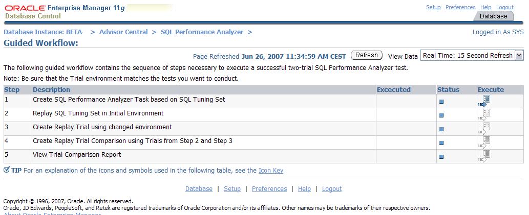Click the Execute icon for step 3
The height and width of the screenshot is (215, 529).
pos(484,128)
